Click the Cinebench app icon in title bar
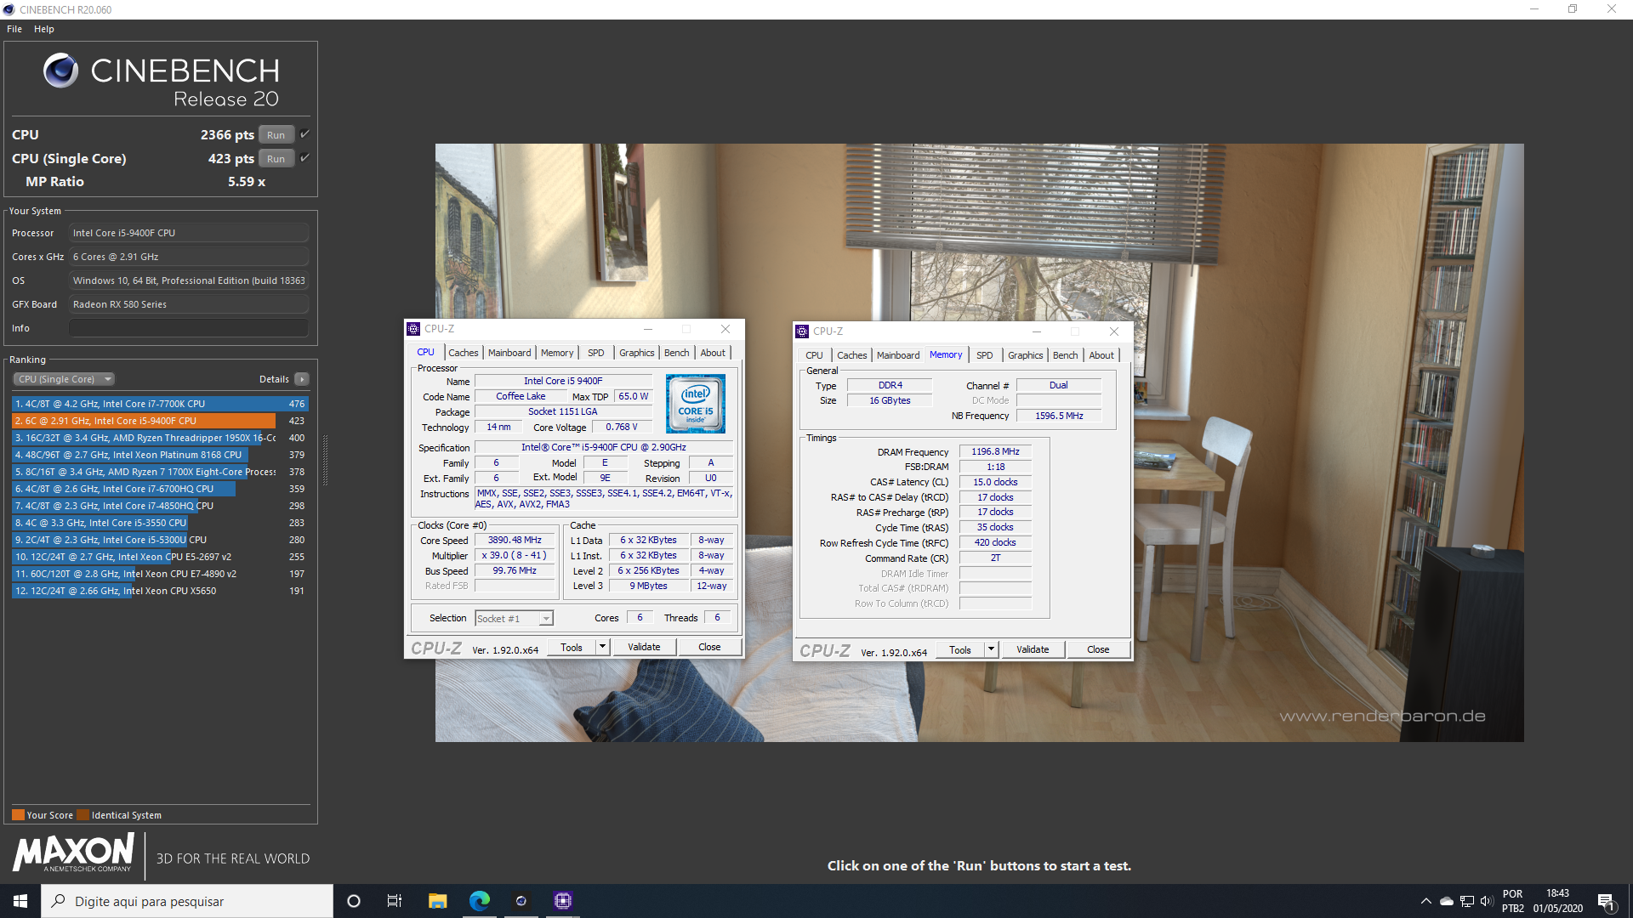Viewport: 1633px width, 918px height. 9,9
